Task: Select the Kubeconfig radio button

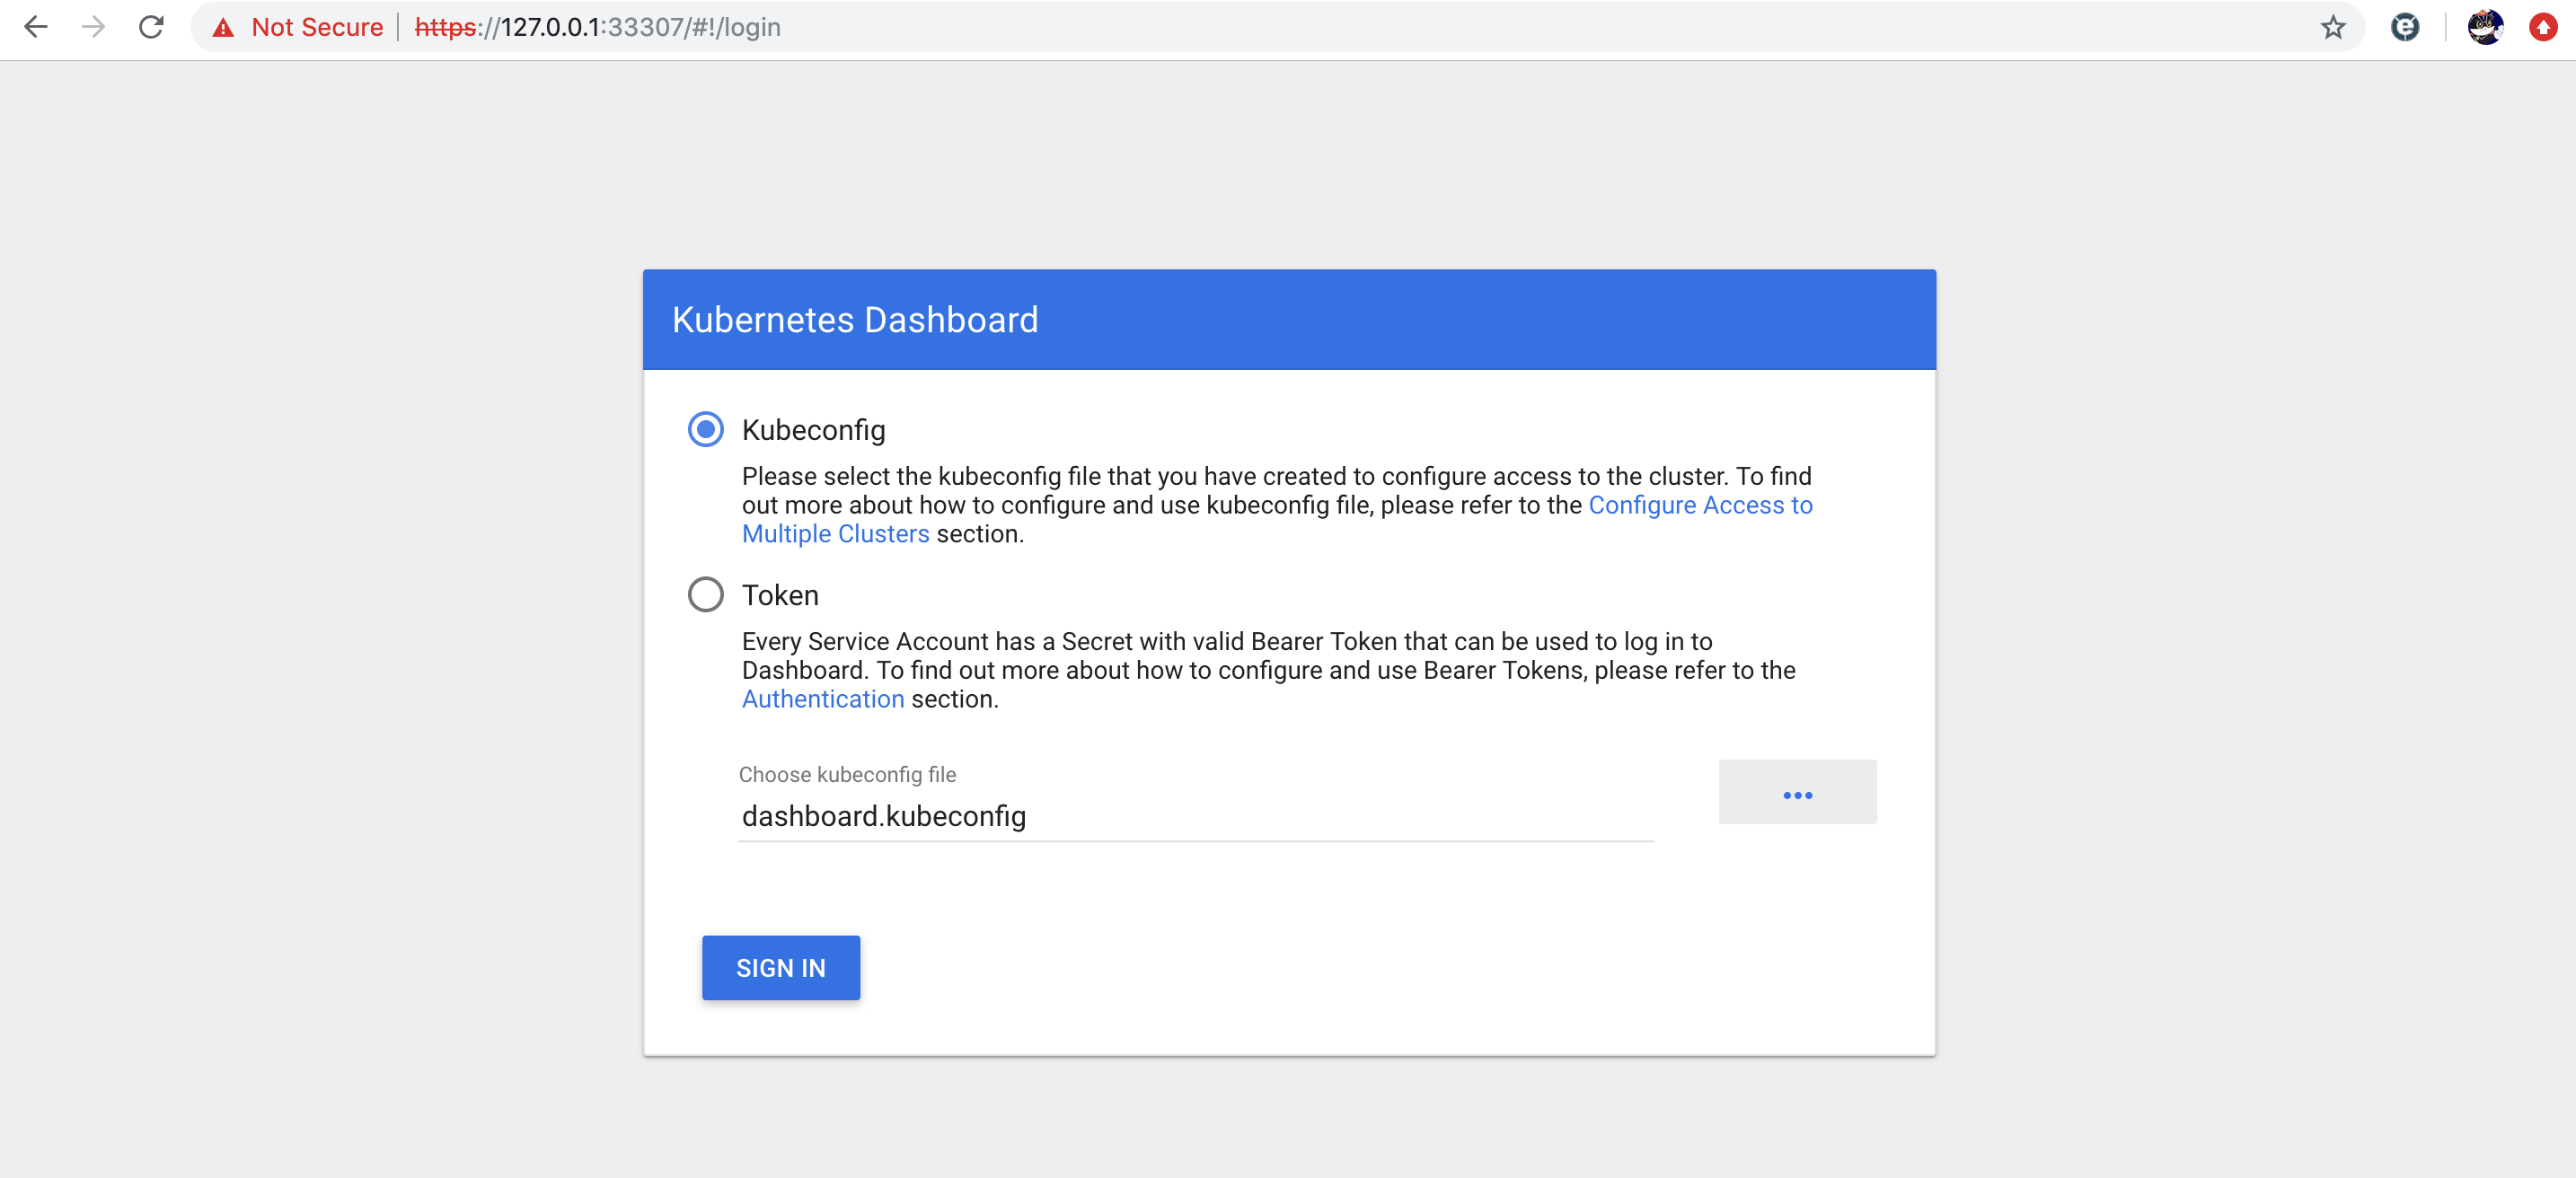Action: [705, 430]
